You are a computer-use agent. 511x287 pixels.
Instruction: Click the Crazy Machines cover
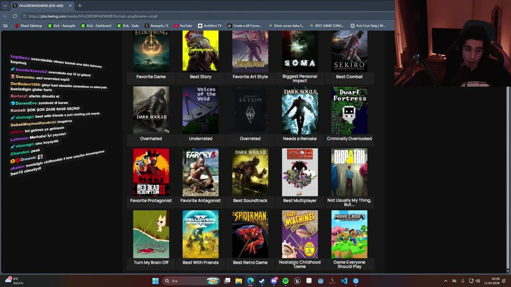coord(300,234)
